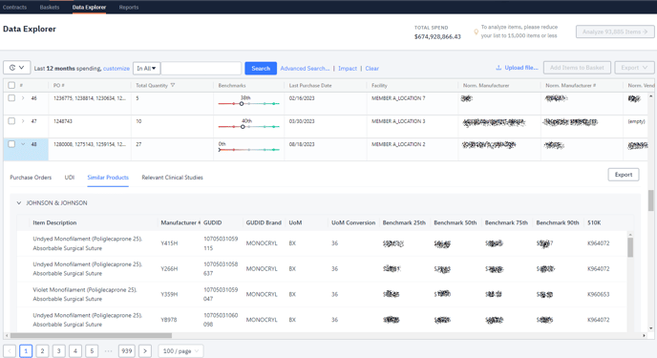Click the page vertical scrollbar thumb

[650, 200]
